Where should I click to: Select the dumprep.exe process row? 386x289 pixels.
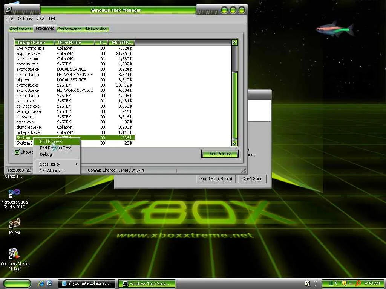(x=75, y=127)
